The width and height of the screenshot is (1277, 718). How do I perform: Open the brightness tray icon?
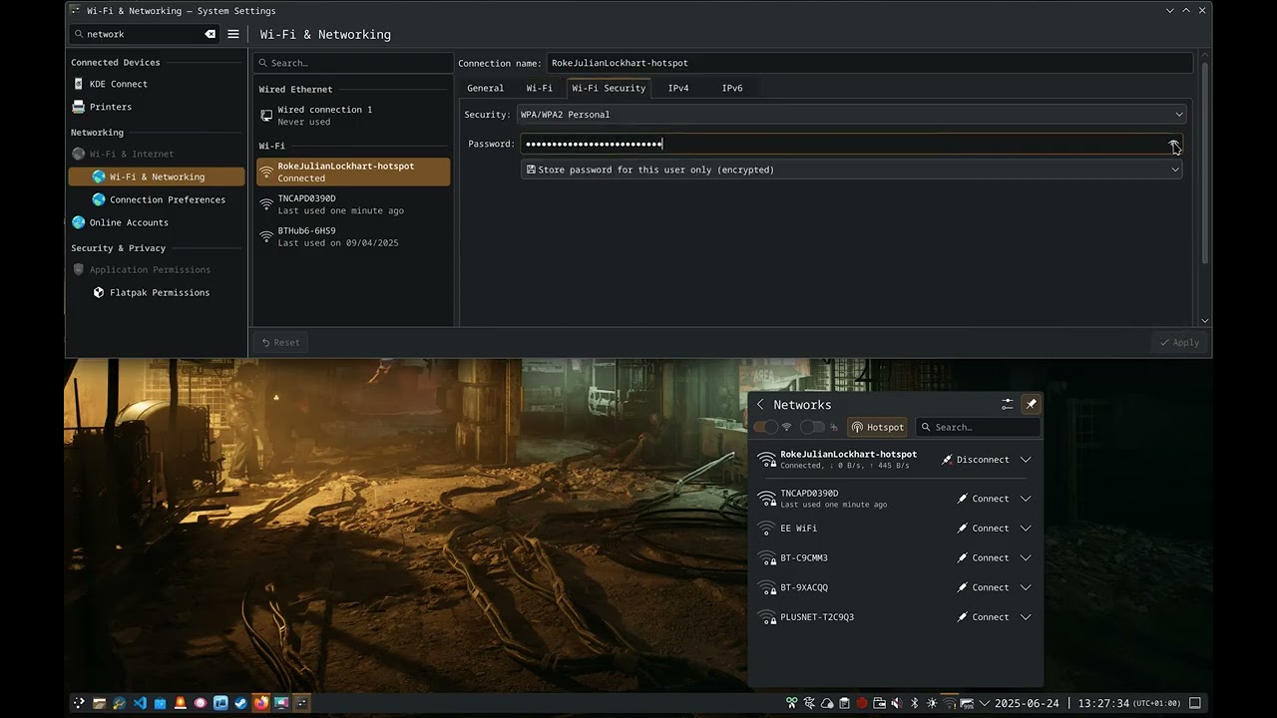[932, 703]
